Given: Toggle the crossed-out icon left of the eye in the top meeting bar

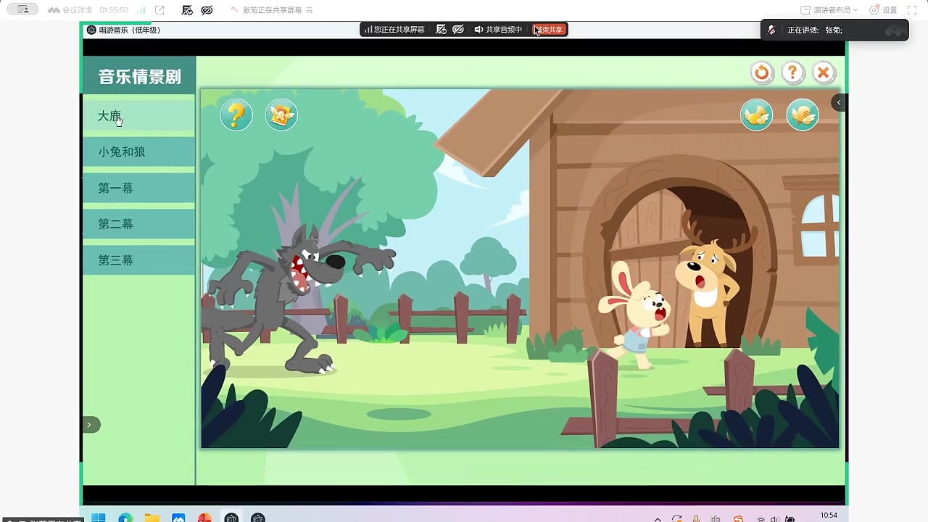Looking at the screenshot, I should (x=187, y=10).
